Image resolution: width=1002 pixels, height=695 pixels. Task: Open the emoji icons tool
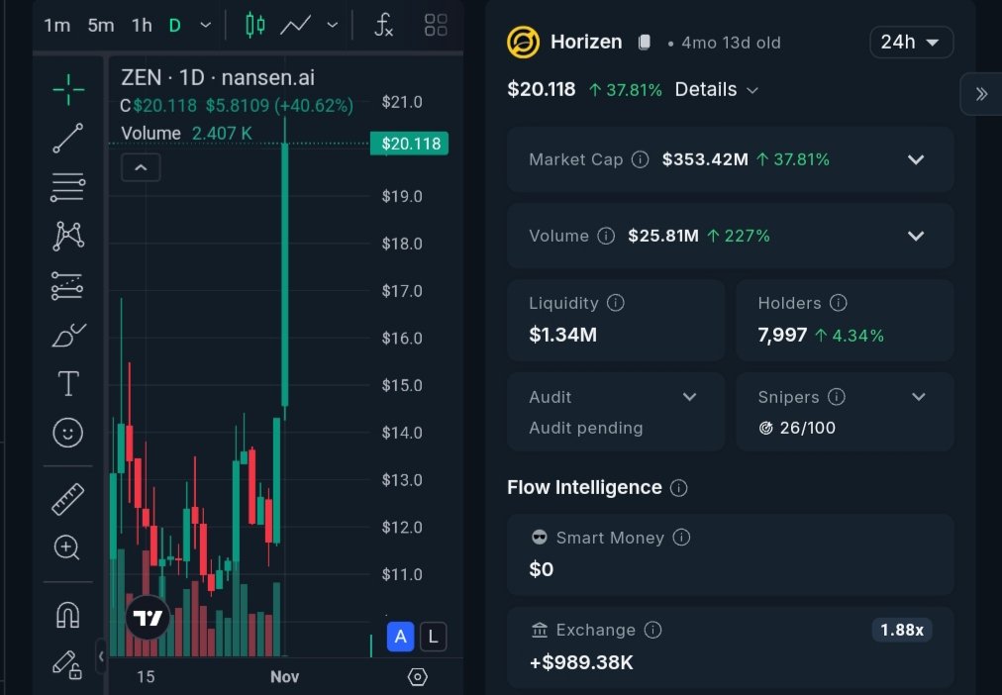pyautogui.click(x=67, y=433)
